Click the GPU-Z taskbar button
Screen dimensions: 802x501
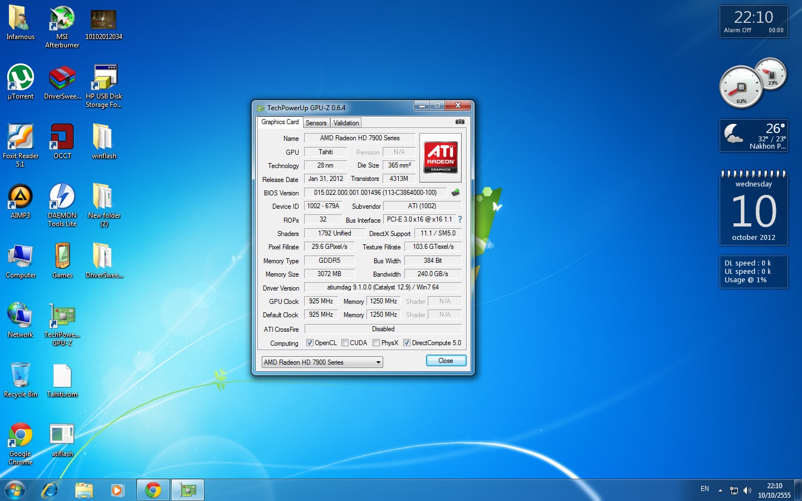click(x=188, y=490)
